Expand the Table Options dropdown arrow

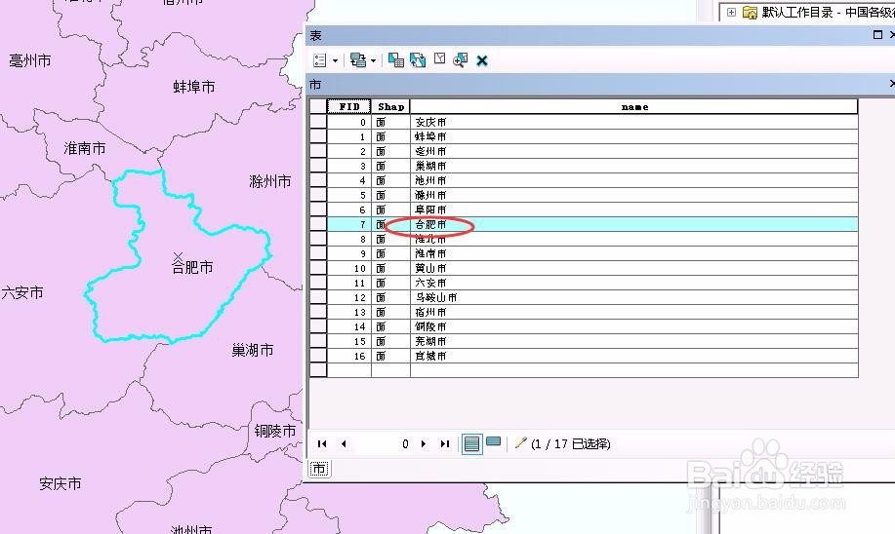pyautogui.click(x=335, y=60)
